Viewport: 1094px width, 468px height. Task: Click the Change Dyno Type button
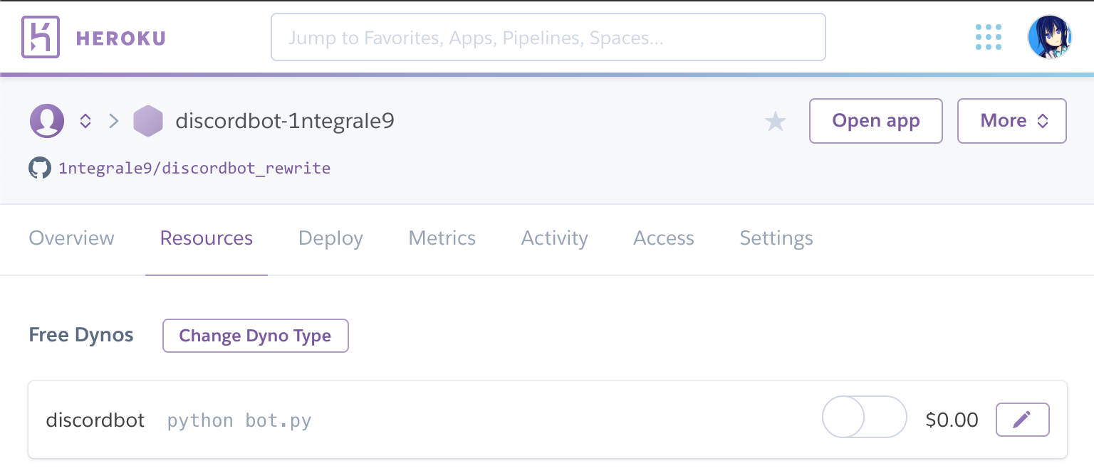pos(256,336)
